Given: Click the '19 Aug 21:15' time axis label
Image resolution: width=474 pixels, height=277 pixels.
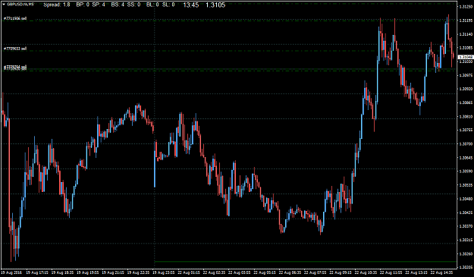Looking at the screenshot, I should [113, 272].
